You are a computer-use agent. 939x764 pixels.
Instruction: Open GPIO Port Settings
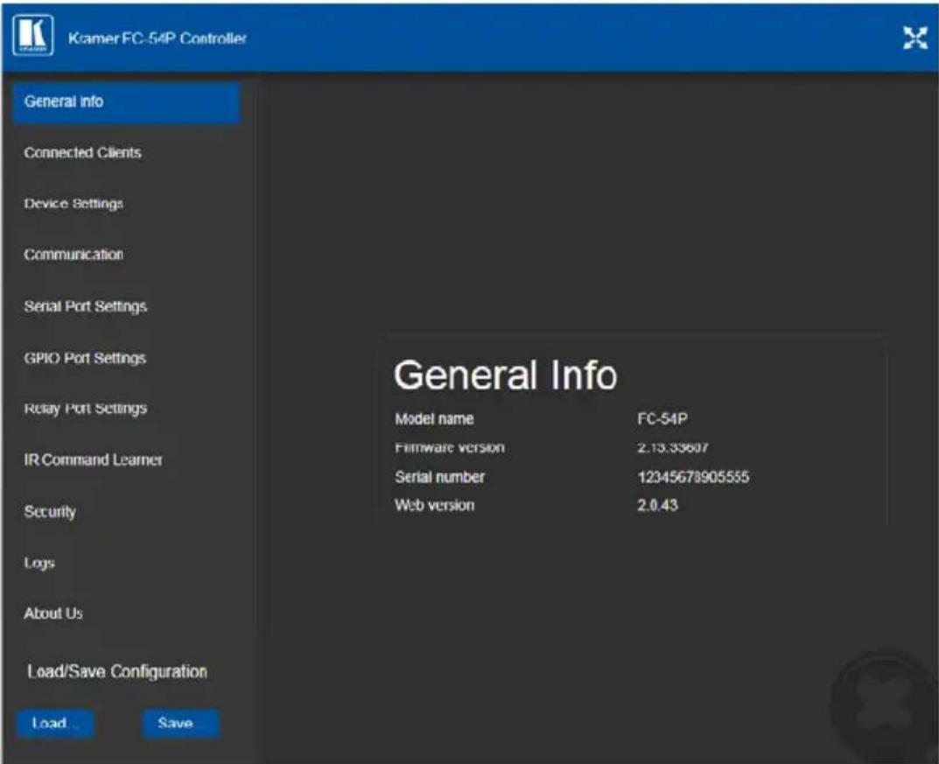(x=85, y=358)
